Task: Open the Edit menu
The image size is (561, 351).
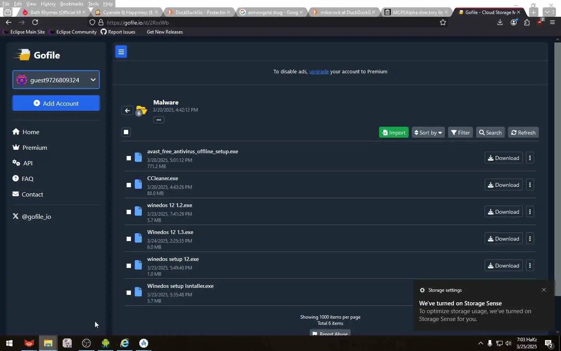Action: tap(18, 4)
